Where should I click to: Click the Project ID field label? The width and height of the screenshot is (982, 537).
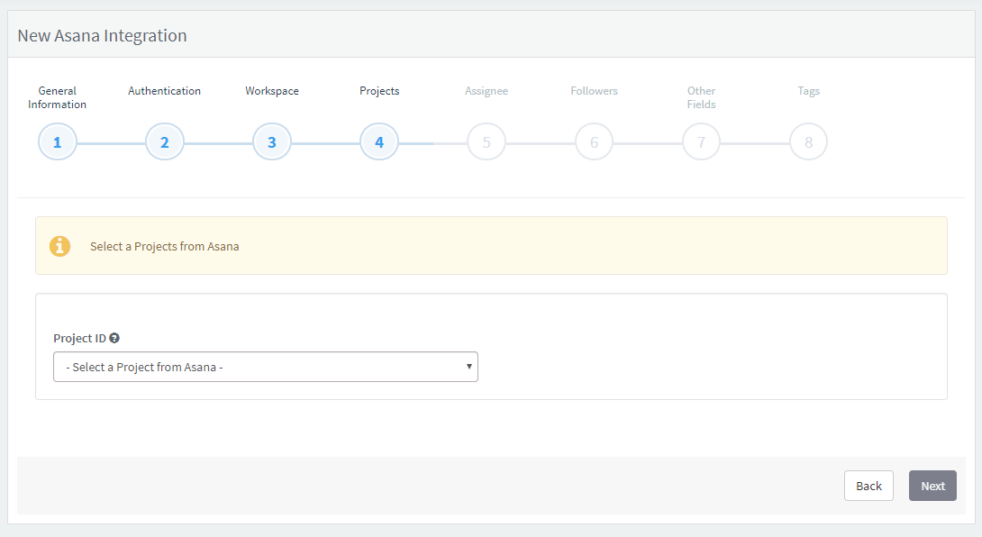[79, 339]
